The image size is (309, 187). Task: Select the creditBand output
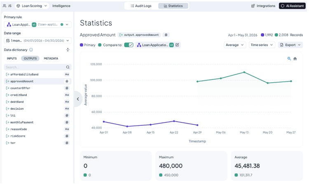point(37,95)
